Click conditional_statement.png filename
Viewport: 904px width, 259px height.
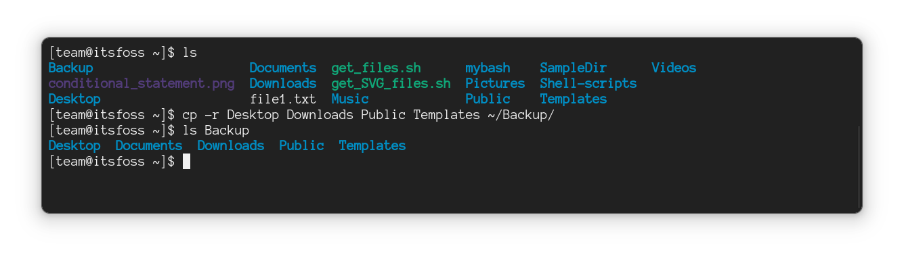pos(142,83)
